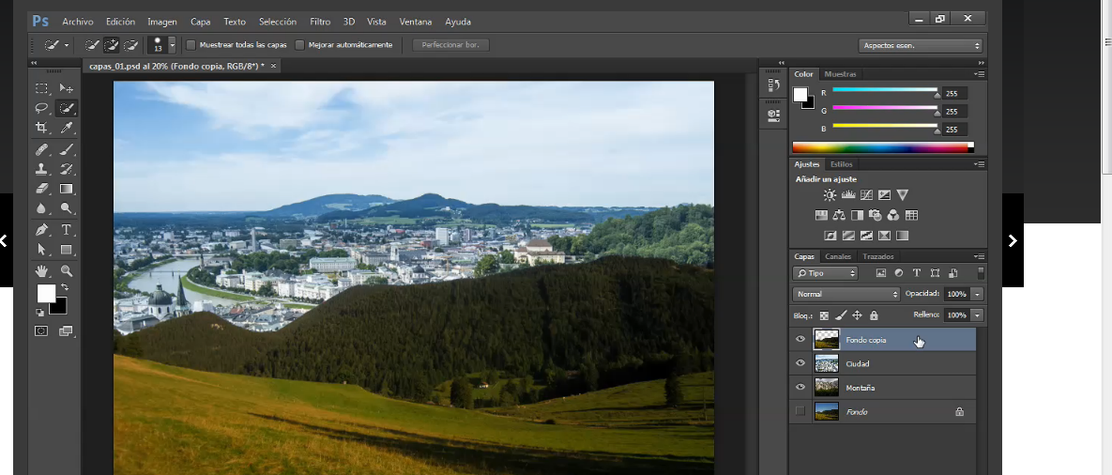Click the Color Balance adjustment icon

(838, 216)
